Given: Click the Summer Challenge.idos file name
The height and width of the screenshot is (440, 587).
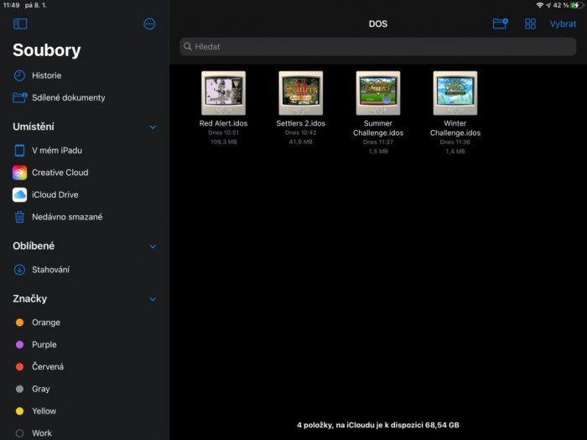Looking at the screenshot, I should (x=378, y=128).
